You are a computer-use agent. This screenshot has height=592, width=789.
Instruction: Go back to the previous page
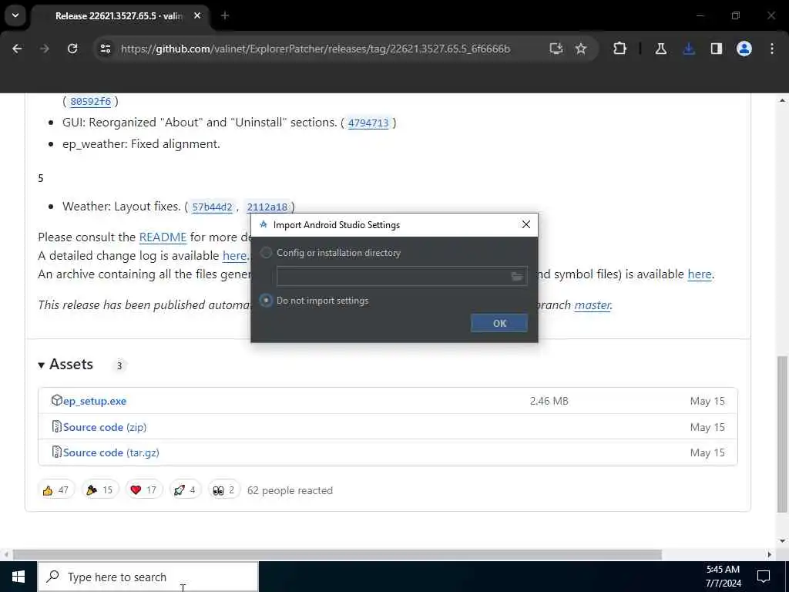click(17, 49)
